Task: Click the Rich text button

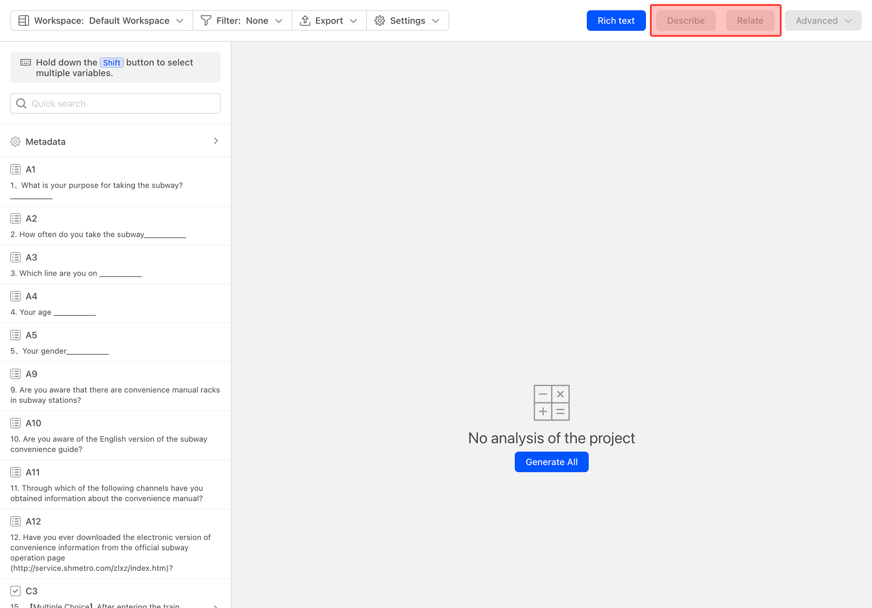Action: [x=616, y=20]
